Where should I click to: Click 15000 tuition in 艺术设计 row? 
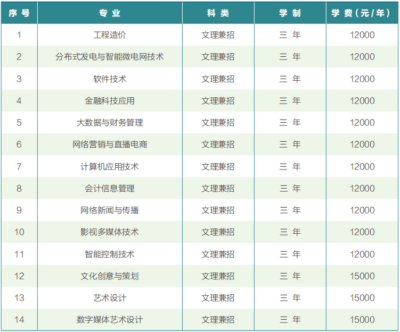coord(362,298)
